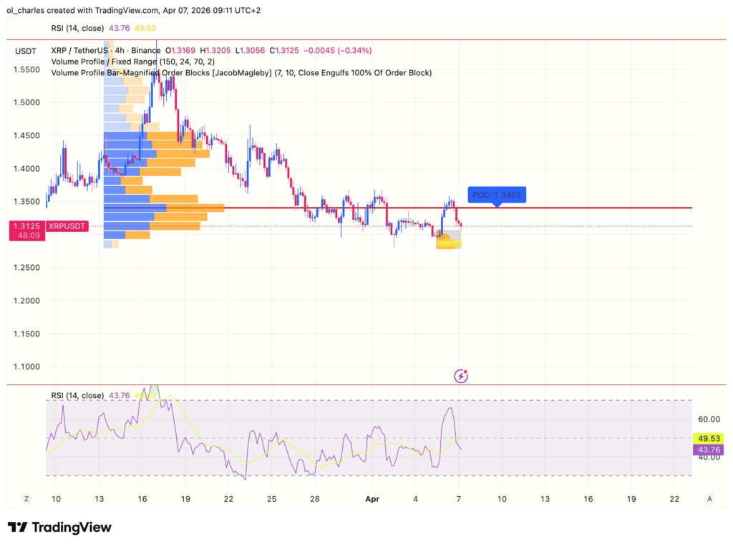This screenshot has height=547, width=733.
Task: Click the magenta XRPUSDT symbol flag label
Action: pos(67,226)
